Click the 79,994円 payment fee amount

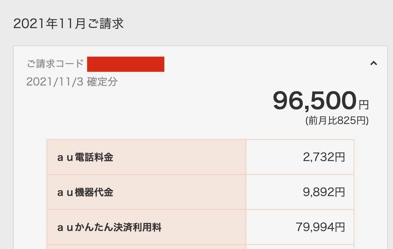(320, 227)
